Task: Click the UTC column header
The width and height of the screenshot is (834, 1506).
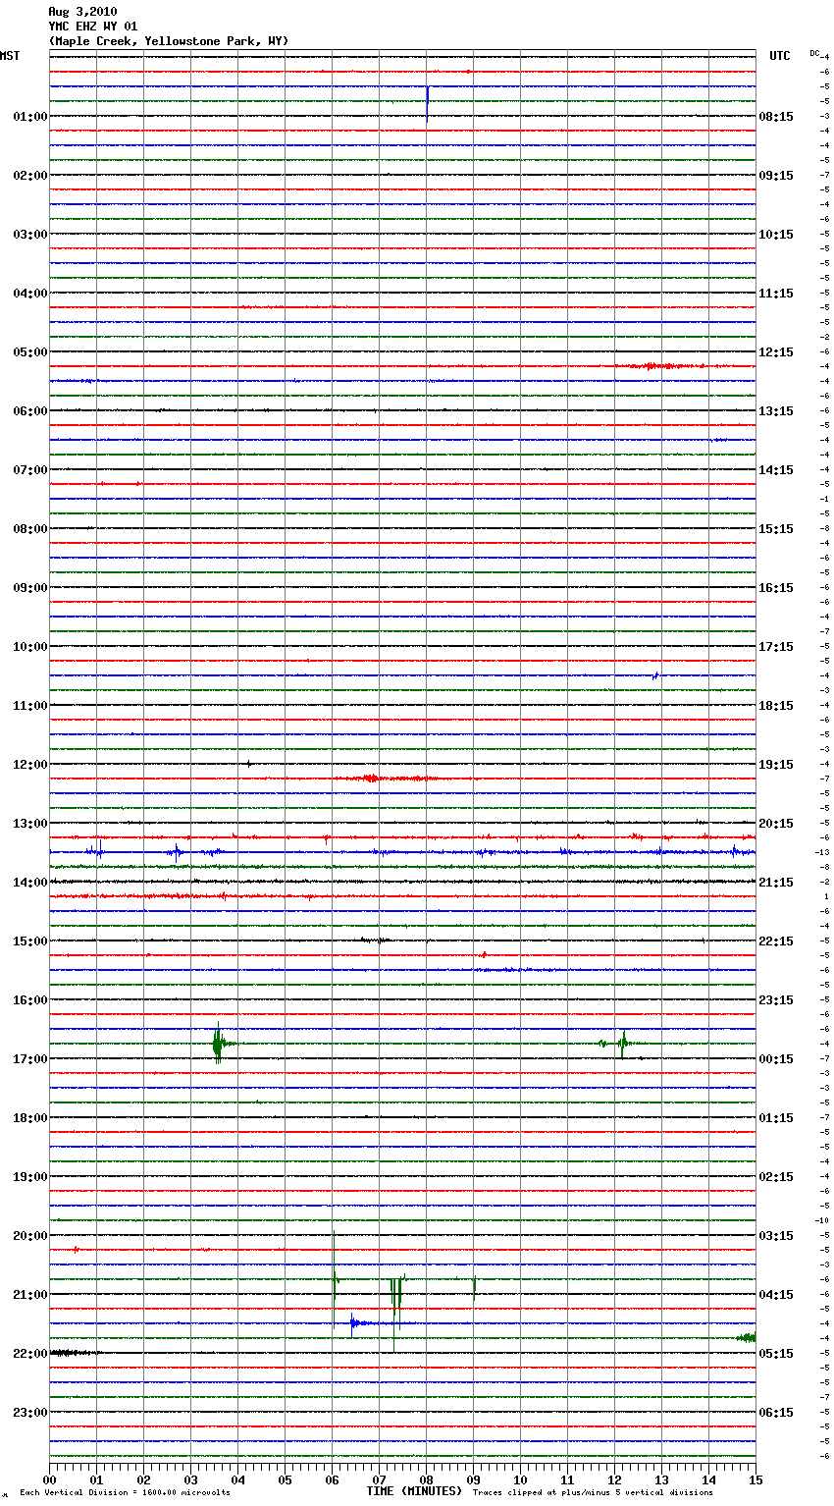Action: click(x=779, y=56)
